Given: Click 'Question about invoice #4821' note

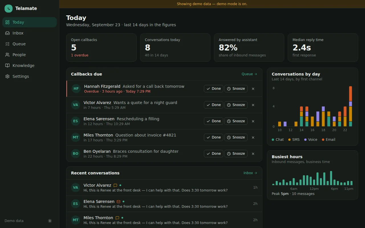Looking at the screenshot, I should (x=146, y=135).
